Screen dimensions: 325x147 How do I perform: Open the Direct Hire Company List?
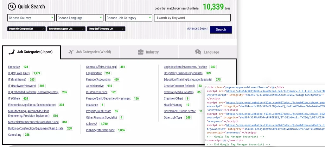[x=26, y=29]
